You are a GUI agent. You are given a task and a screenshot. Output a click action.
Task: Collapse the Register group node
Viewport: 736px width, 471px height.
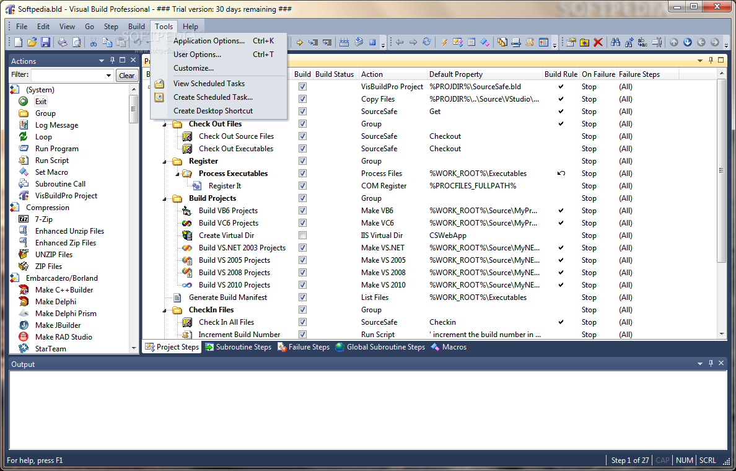(x=165, y=162)
